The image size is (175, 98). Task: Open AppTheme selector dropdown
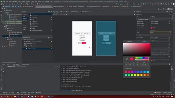click(x=75, y=12)
